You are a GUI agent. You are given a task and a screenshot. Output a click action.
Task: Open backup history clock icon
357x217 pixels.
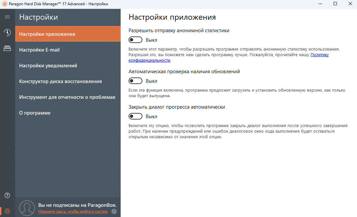click(x=7, y=33)
